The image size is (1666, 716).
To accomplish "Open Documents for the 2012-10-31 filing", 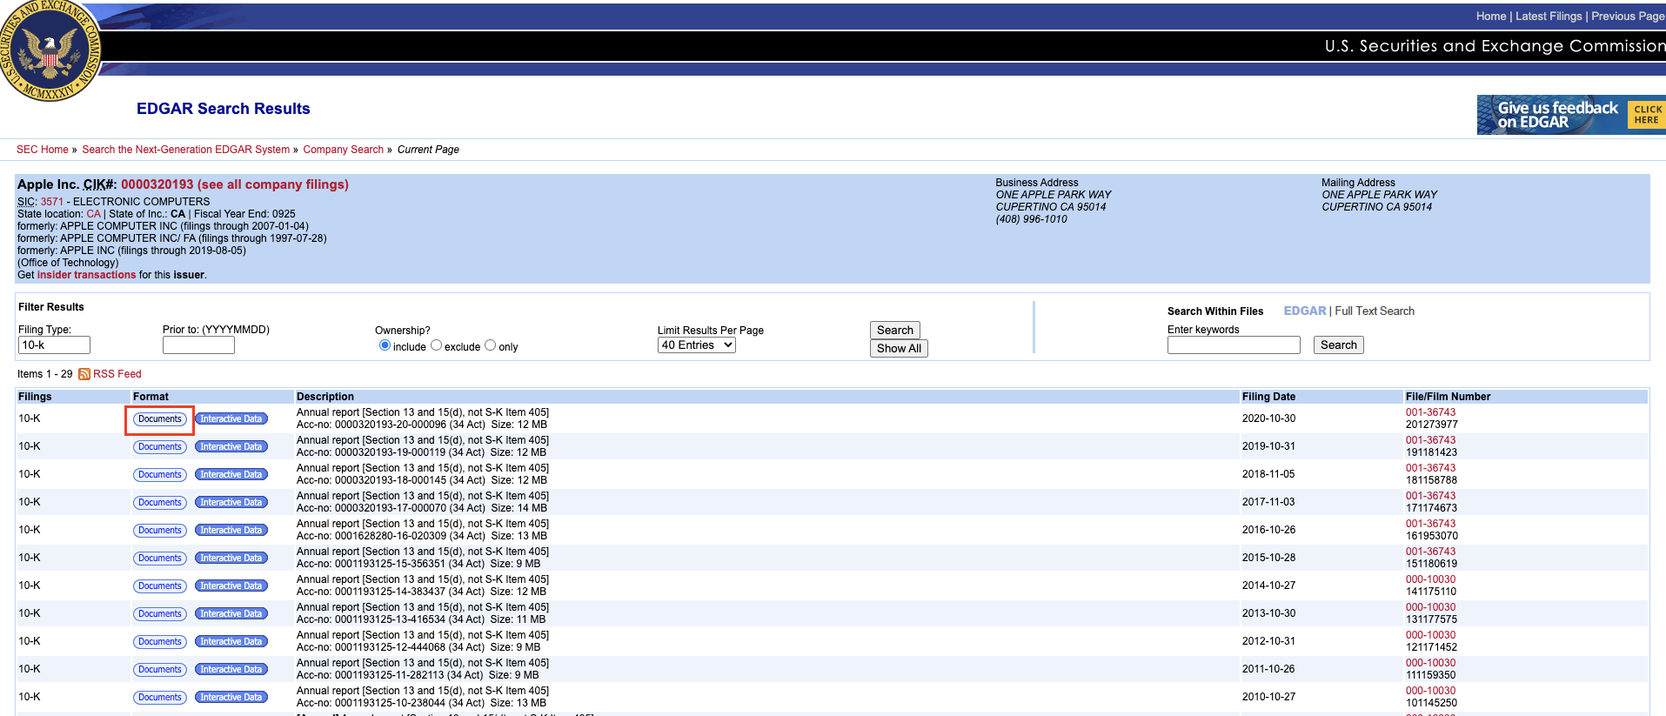I will coord(160,642).
